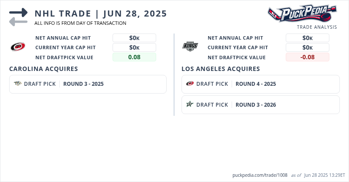
Task: Select Los Angeles' Round 3 - 2026 pick
Action: pos(256,104)
